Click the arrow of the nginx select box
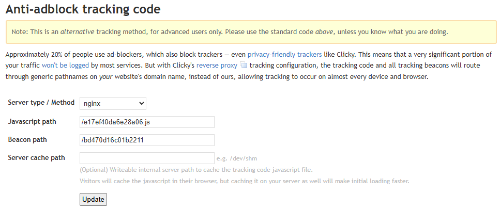500x210 pixels. pyautogui.click(x=141, y=104)
